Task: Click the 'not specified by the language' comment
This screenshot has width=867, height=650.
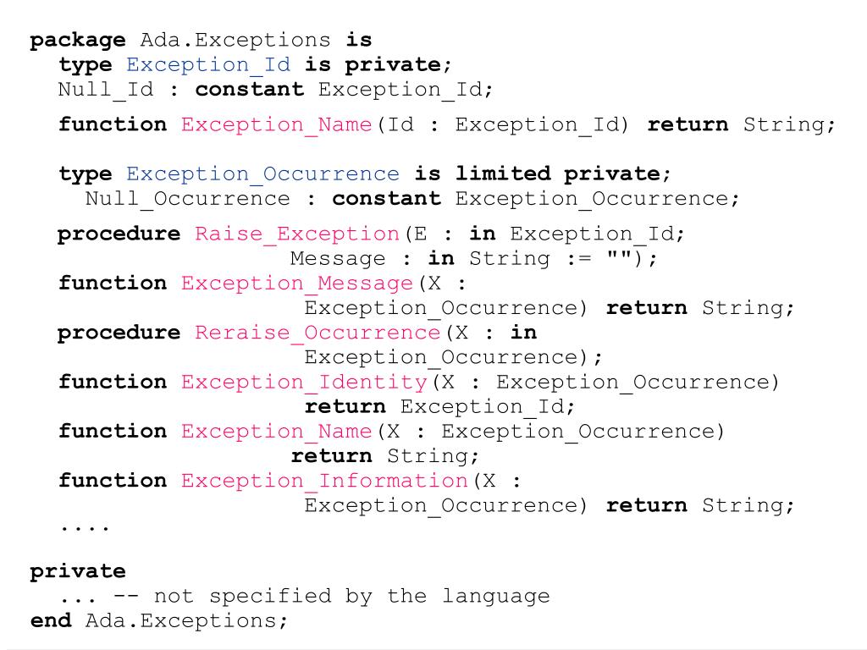Action: pos(351,596)
